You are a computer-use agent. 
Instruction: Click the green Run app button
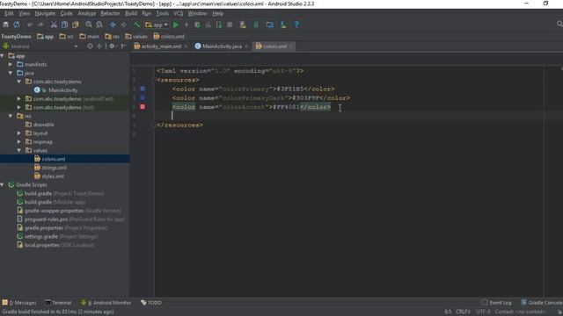pyautogui.click(x=176, y=25)
